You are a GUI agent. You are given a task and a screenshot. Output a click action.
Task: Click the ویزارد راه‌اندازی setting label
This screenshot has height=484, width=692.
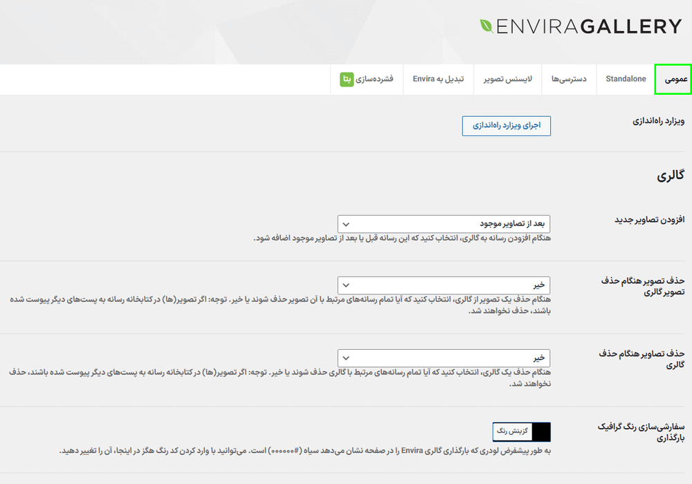658,121
